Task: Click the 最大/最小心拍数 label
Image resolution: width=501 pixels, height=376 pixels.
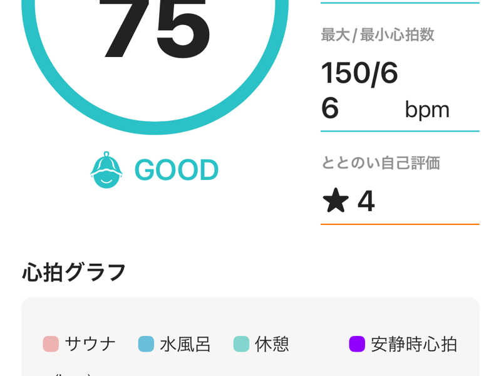Action: [378, 34]
